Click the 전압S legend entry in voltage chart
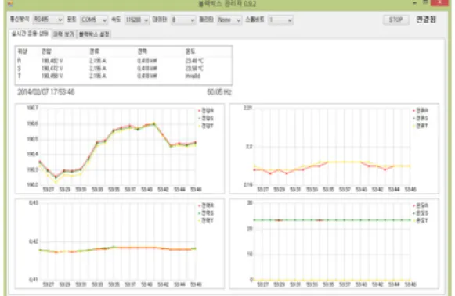Screen dimensions: 455x296 [206, 118]
